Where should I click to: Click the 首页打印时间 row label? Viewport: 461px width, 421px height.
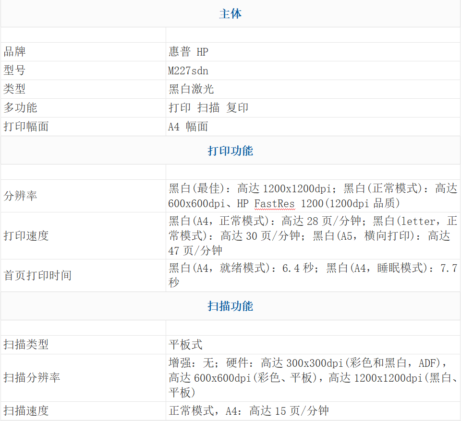[x=37, y=276]
